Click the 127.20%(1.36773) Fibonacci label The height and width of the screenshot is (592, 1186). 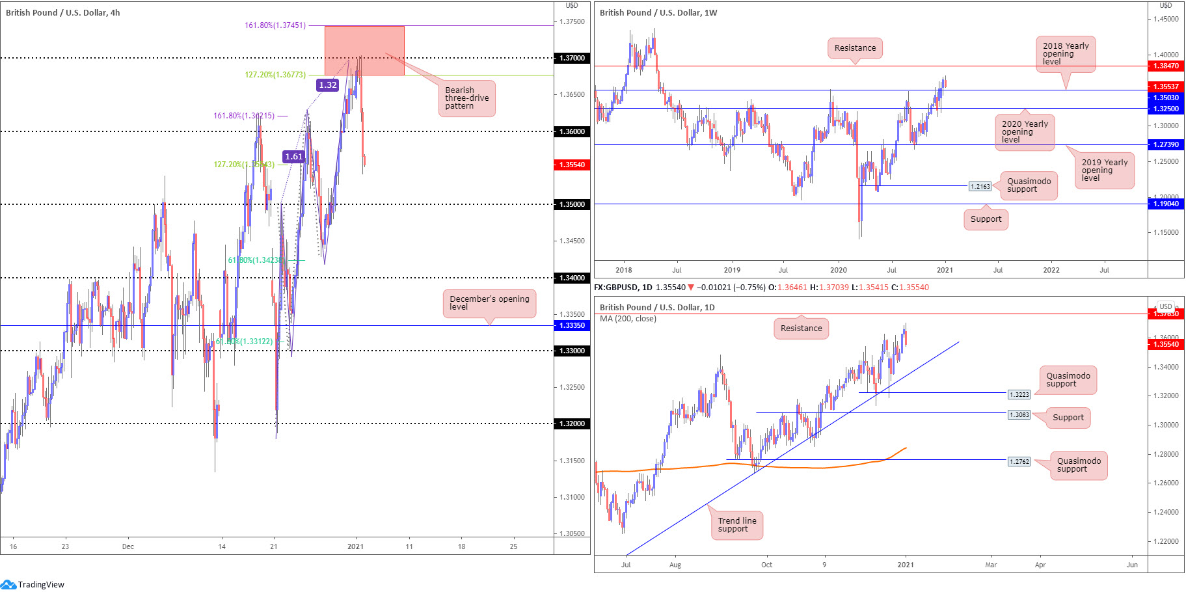(275, 75)
